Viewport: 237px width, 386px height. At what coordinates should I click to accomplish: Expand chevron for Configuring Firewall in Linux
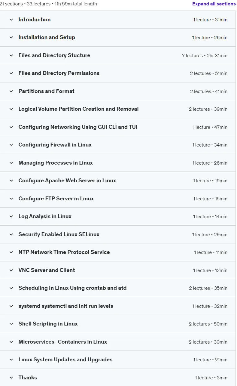click(11, 145)
